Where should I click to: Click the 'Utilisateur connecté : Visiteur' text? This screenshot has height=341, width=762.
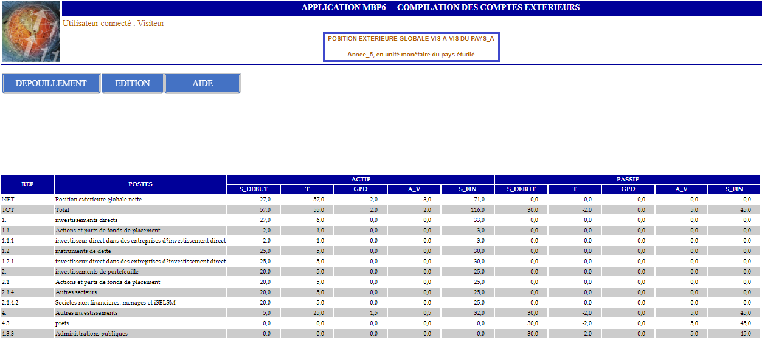click(x=113, y=24)
